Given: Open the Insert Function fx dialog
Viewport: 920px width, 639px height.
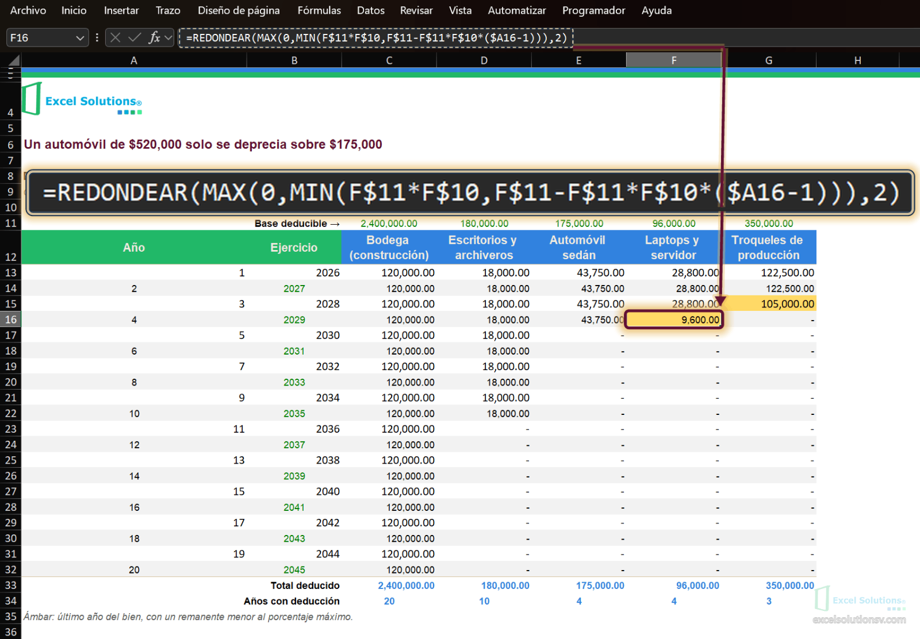Looking at the screenshot, I should click(x=154, y=38).
